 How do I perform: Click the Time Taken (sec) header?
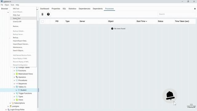(182, 21)
